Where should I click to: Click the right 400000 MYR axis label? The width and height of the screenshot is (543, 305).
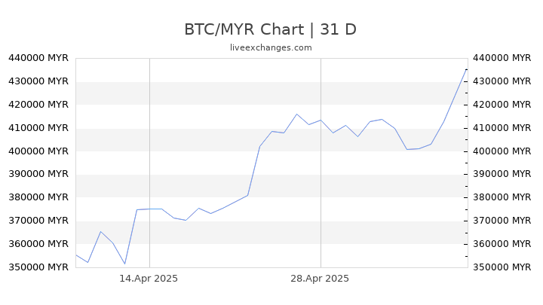[502, 151]
